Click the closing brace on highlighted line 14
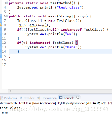This screenshot has height=115, width=112. (18, 52)
